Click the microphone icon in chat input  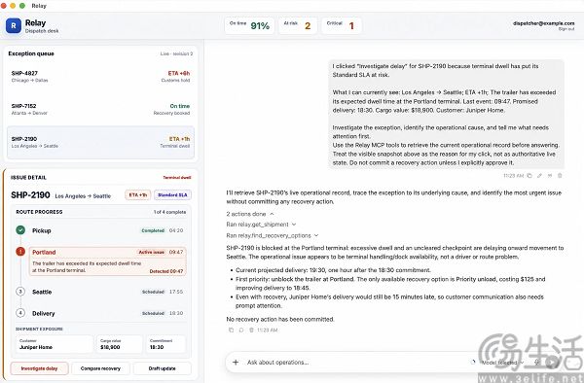(536, 362)
